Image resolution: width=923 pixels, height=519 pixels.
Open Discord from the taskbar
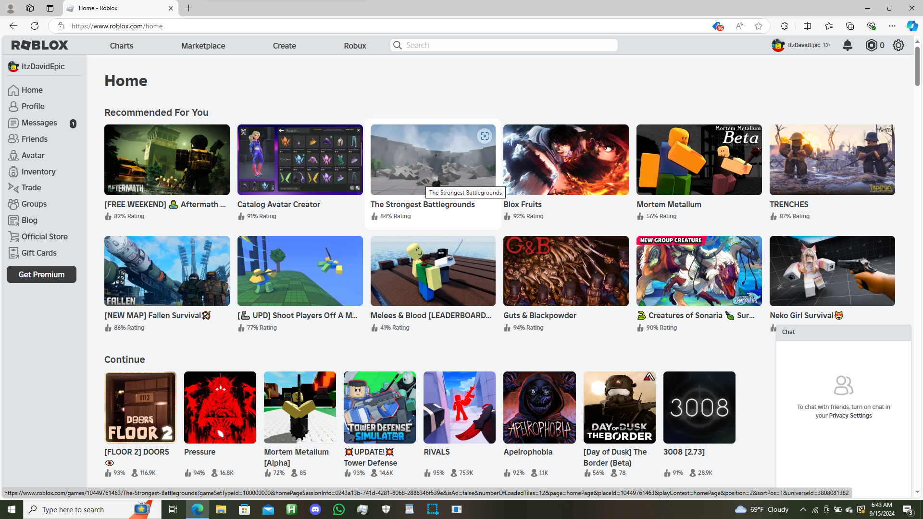tap(315, 509)
